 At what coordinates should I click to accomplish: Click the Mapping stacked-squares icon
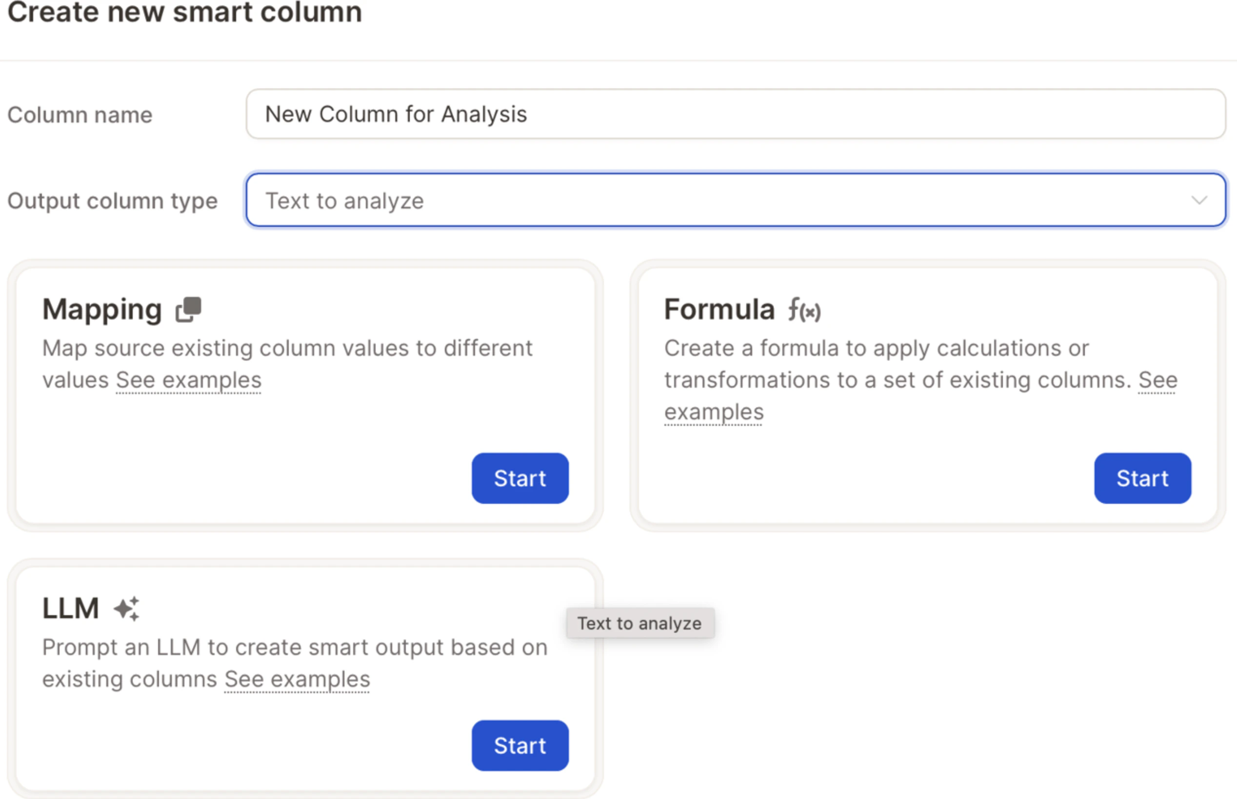coord(188,310)
